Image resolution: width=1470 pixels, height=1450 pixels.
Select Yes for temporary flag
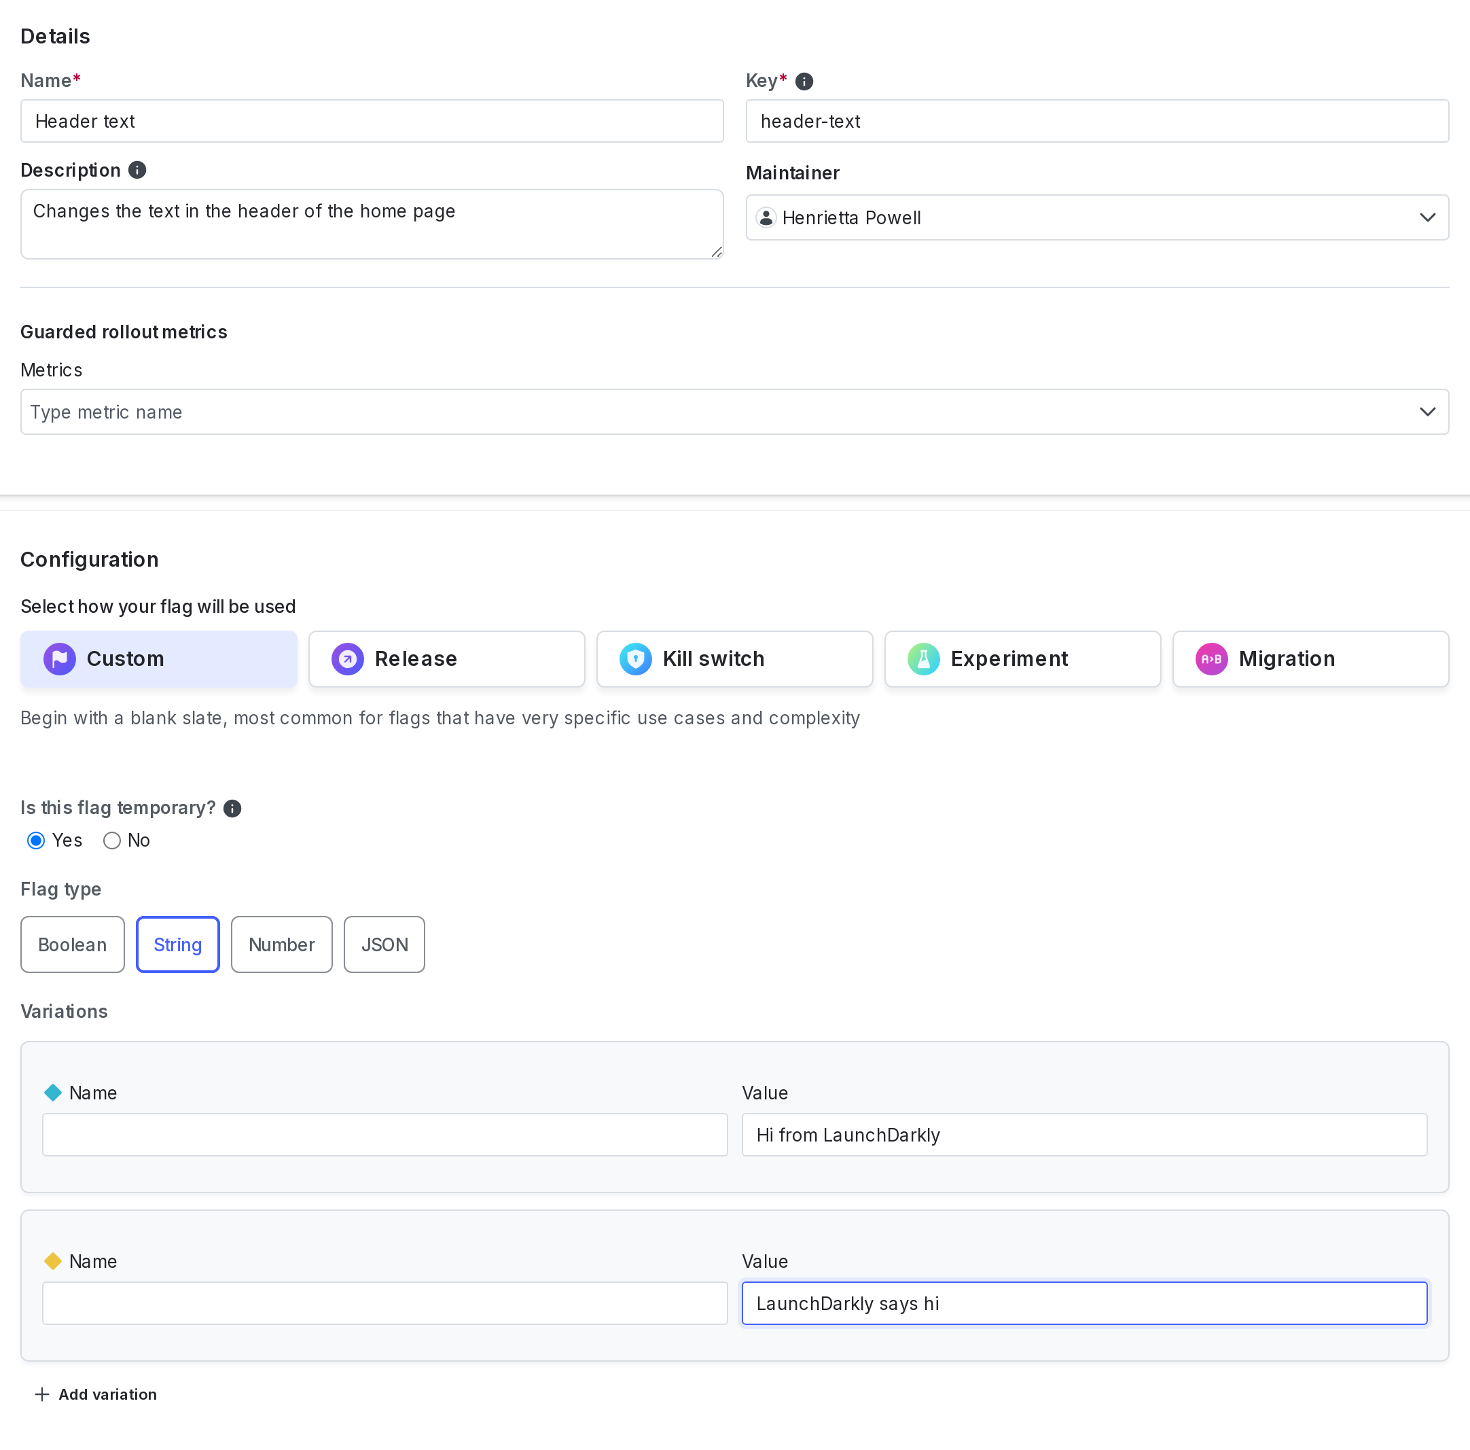36,841
